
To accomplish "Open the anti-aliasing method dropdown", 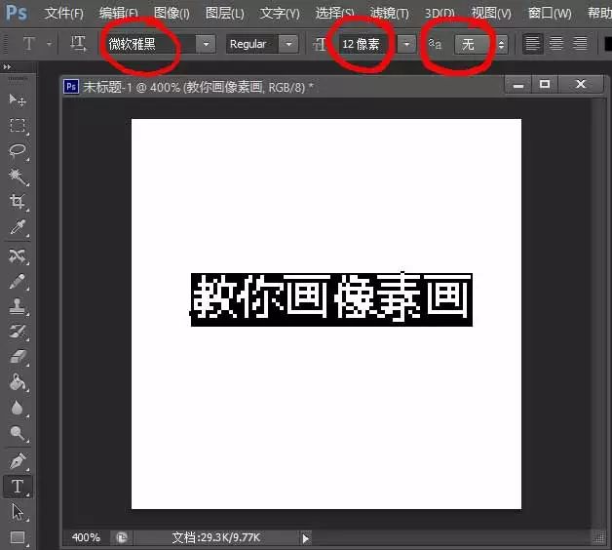I will coord(480,44).
